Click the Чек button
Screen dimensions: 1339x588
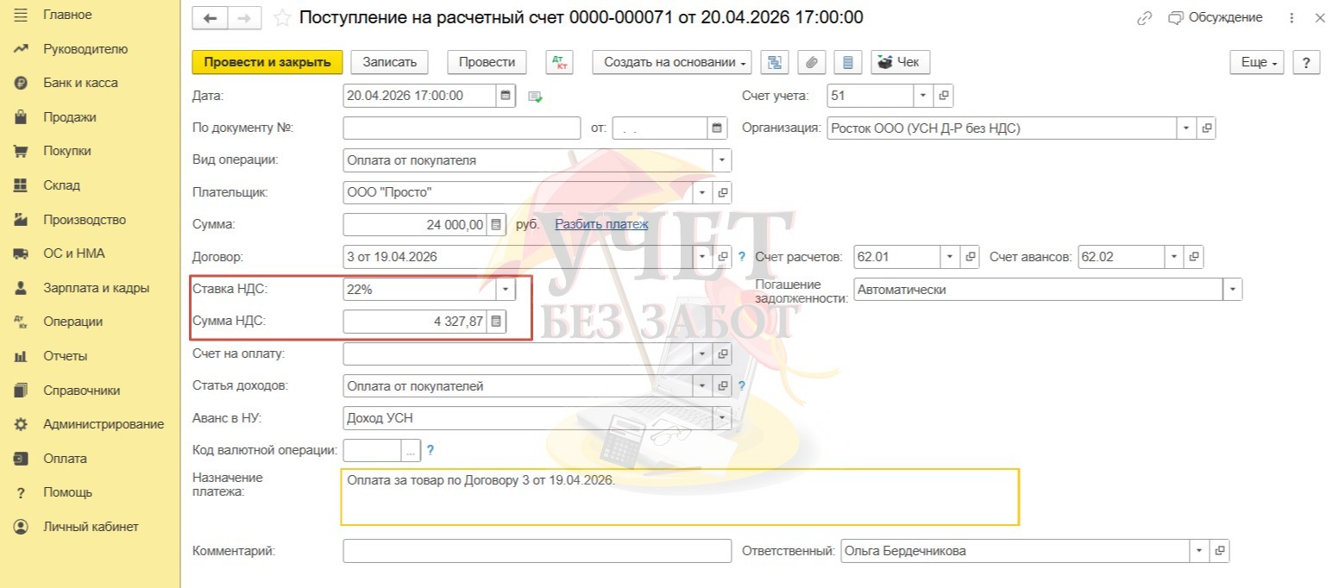pyautogui.click(x=900, y=62)
